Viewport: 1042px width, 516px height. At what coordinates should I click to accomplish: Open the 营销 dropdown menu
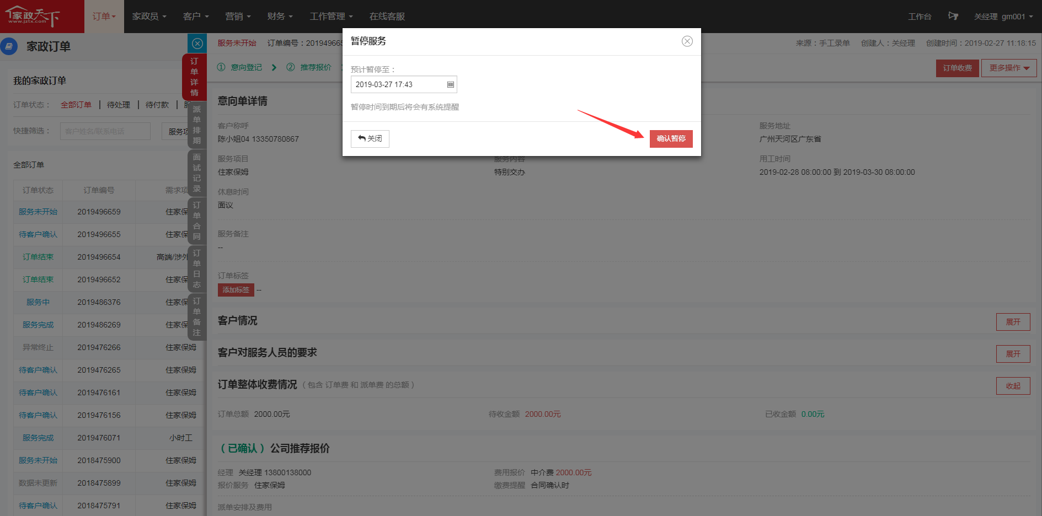[x=238, y=17]
